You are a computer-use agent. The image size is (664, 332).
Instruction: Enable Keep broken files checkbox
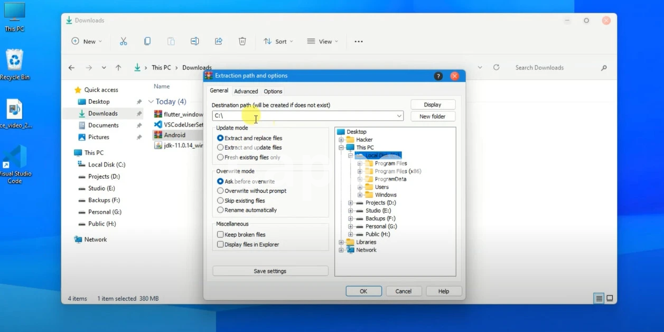point(220,235)
